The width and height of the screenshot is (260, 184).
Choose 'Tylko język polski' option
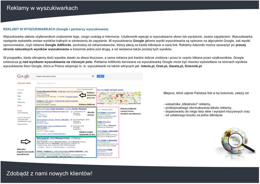pyautogui.click(x=23, y=119)
